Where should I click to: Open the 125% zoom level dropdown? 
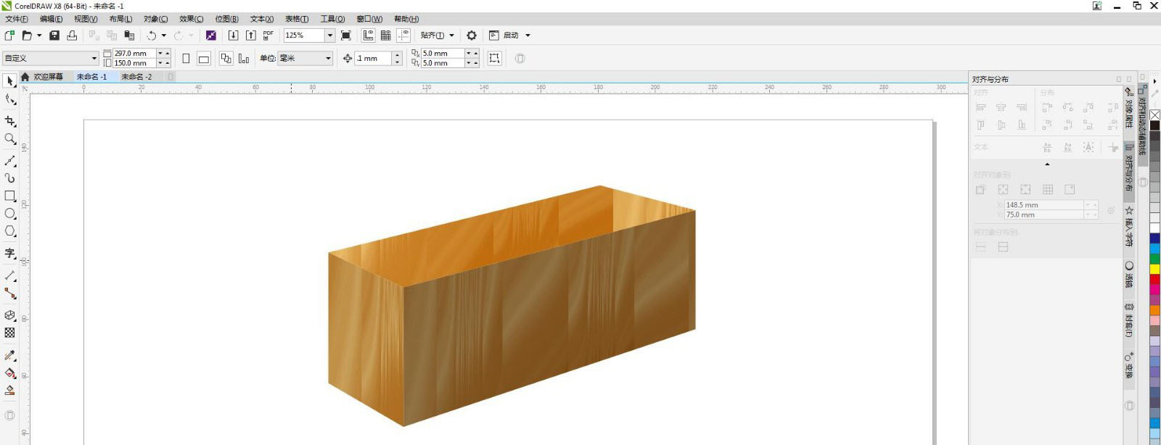click(329, 36)
